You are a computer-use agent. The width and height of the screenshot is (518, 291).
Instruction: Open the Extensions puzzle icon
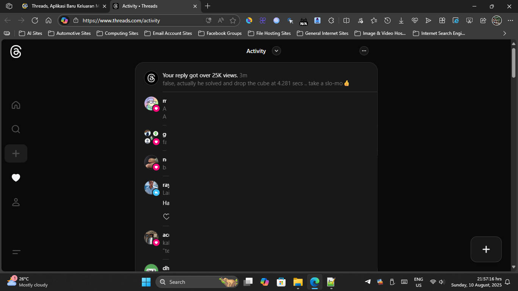click(x=331, y=20)
